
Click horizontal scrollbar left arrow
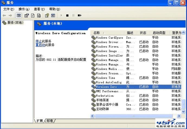[92, 116]
